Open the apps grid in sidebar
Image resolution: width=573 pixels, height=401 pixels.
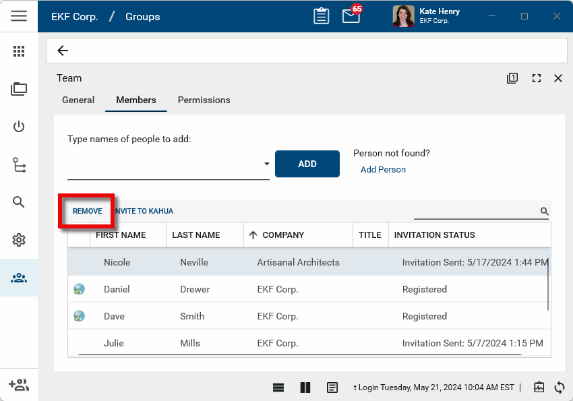coord(19,51)
